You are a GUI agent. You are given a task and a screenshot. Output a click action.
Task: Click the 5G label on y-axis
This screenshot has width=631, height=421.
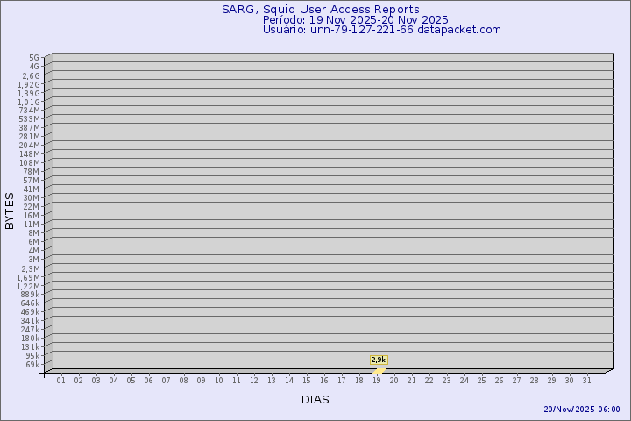(x=34, y=57)
